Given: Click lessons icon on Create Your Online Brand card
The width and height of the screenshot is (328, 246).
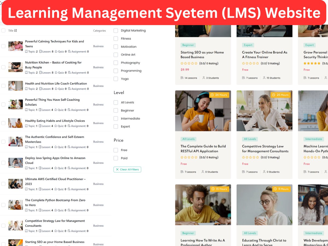Looking at the screenshot, I should tap(244, 78).
